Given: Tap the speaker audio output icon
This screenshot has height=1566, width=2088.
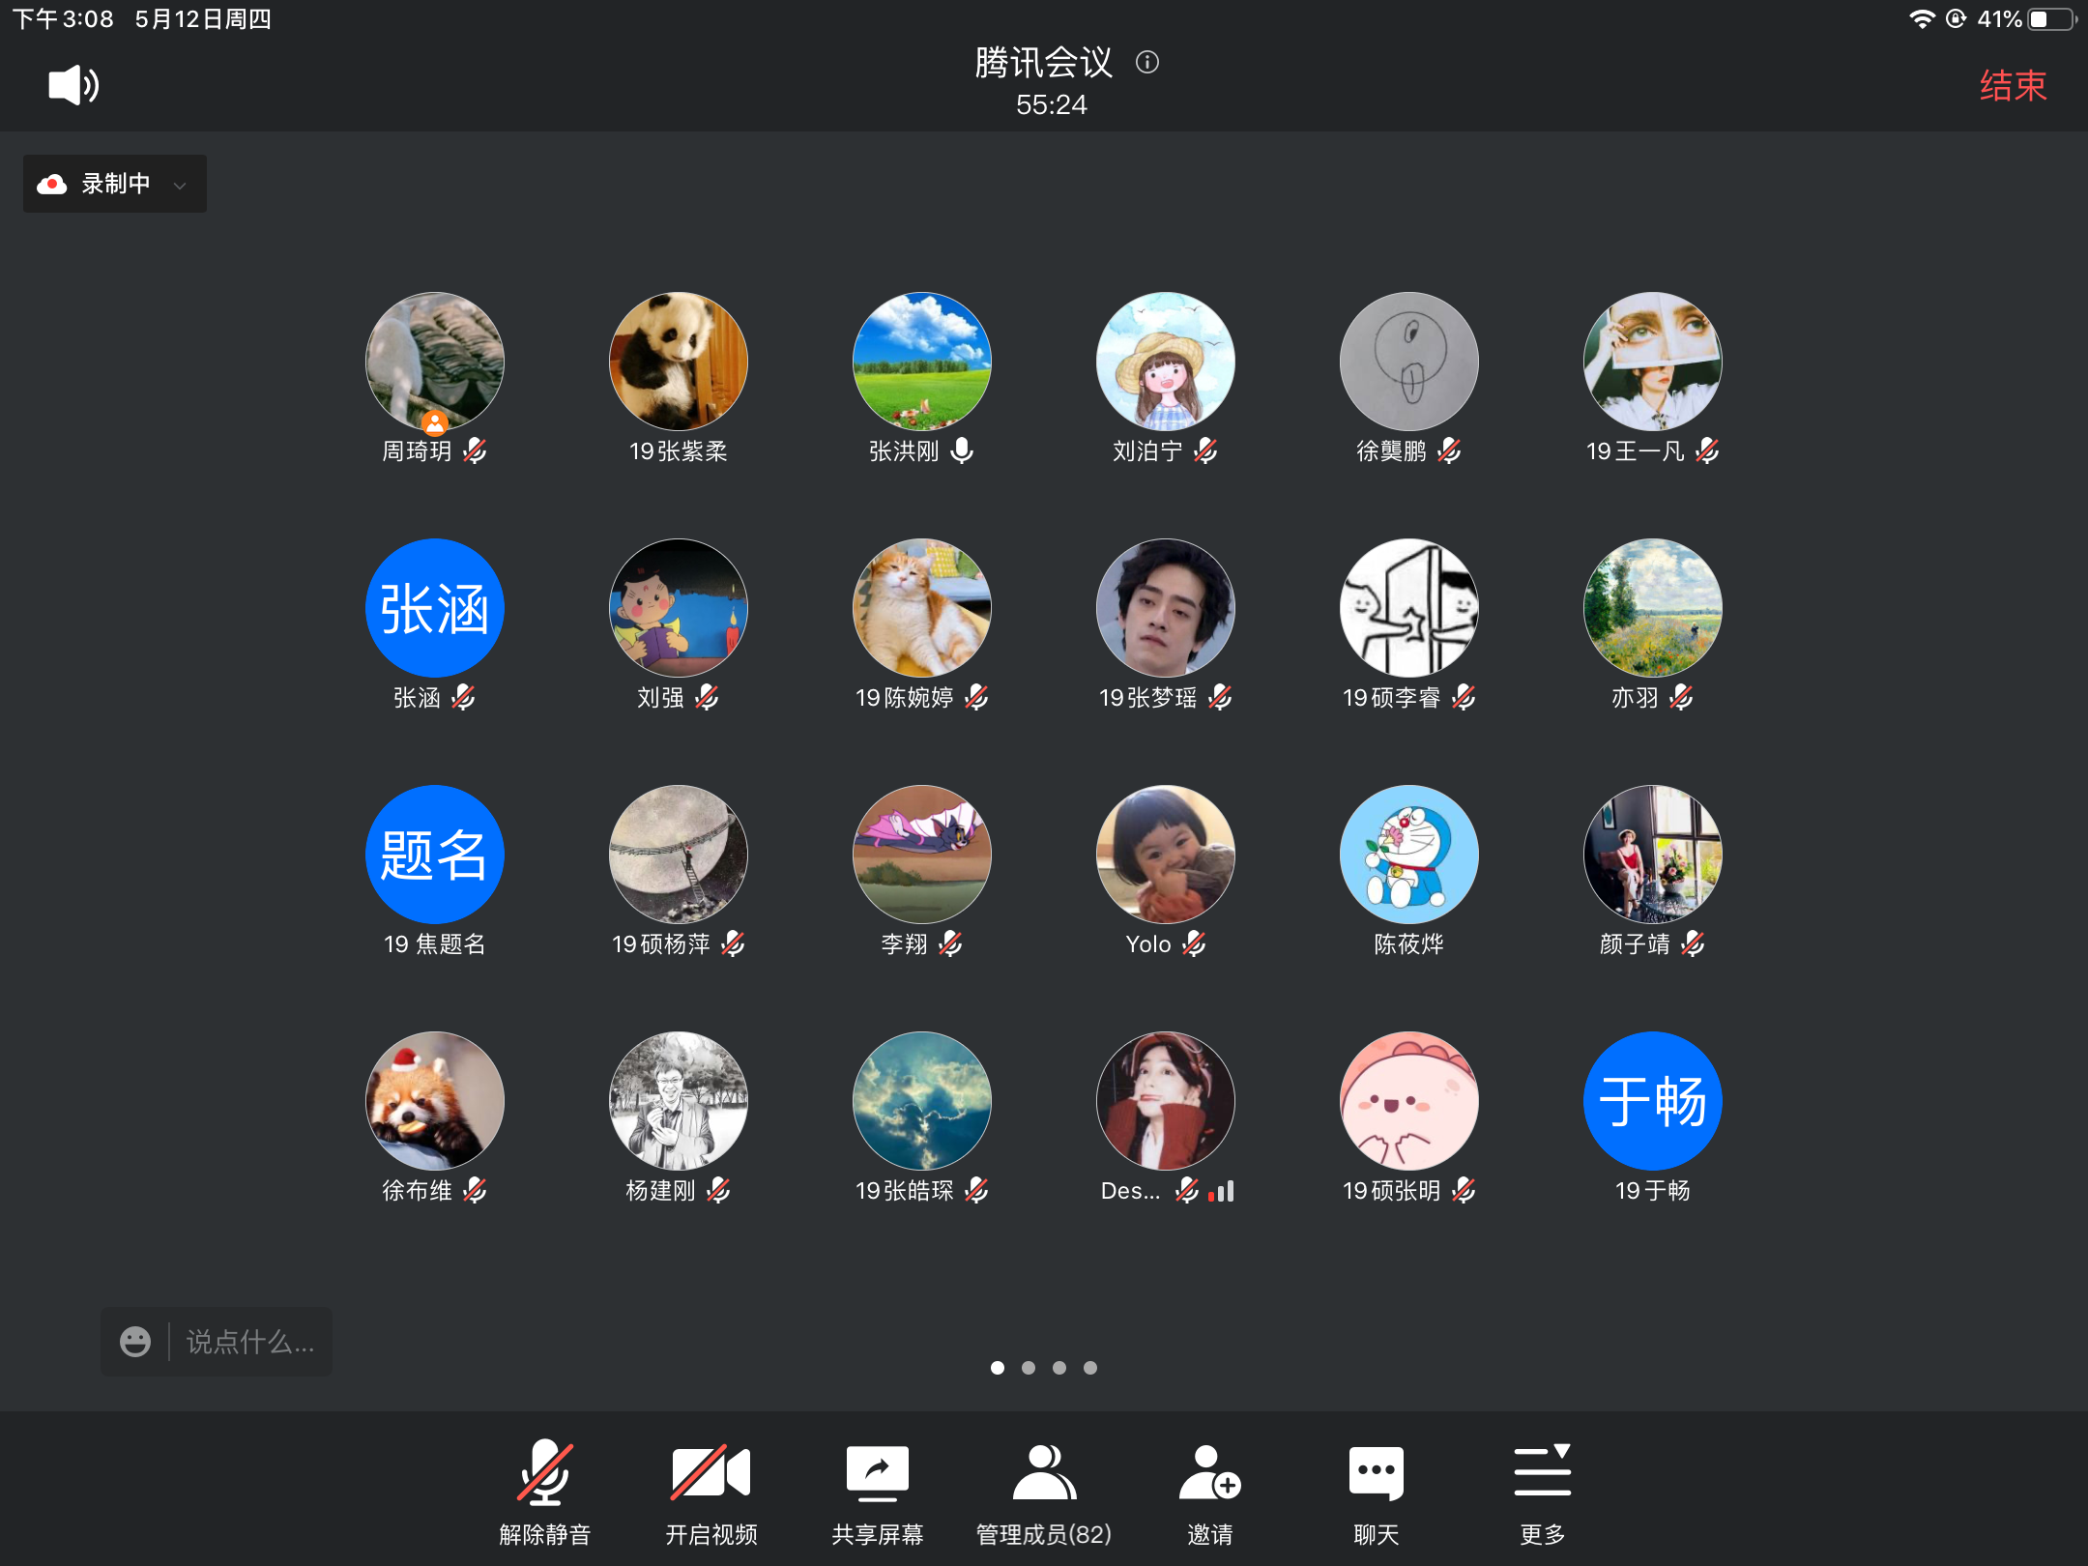Looking at the screenshot, I should pos(73,85).
